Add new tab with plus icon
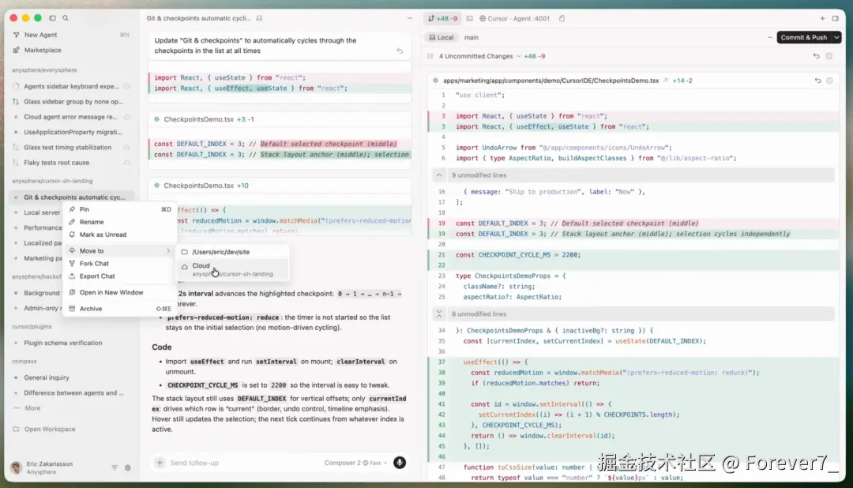This screenshot has height=488, width=853. click(x=822, y=18)
